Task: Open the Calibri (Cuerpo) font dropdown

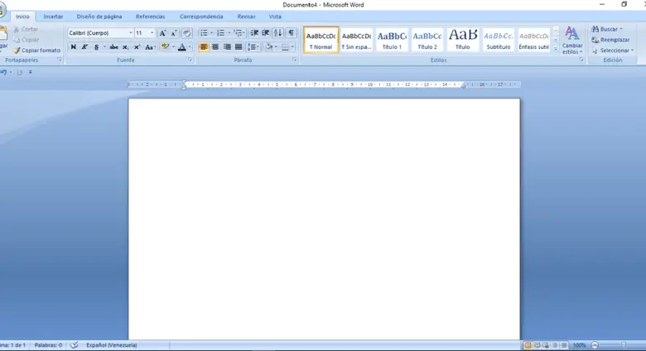Action: point(131,33)
